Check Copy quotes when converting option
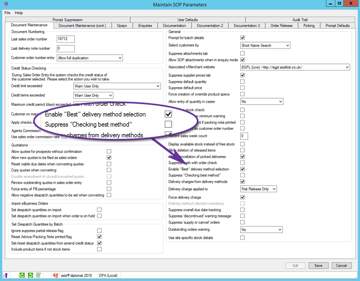Viewport: 360px width, 281px height. (x=109, y=171)
